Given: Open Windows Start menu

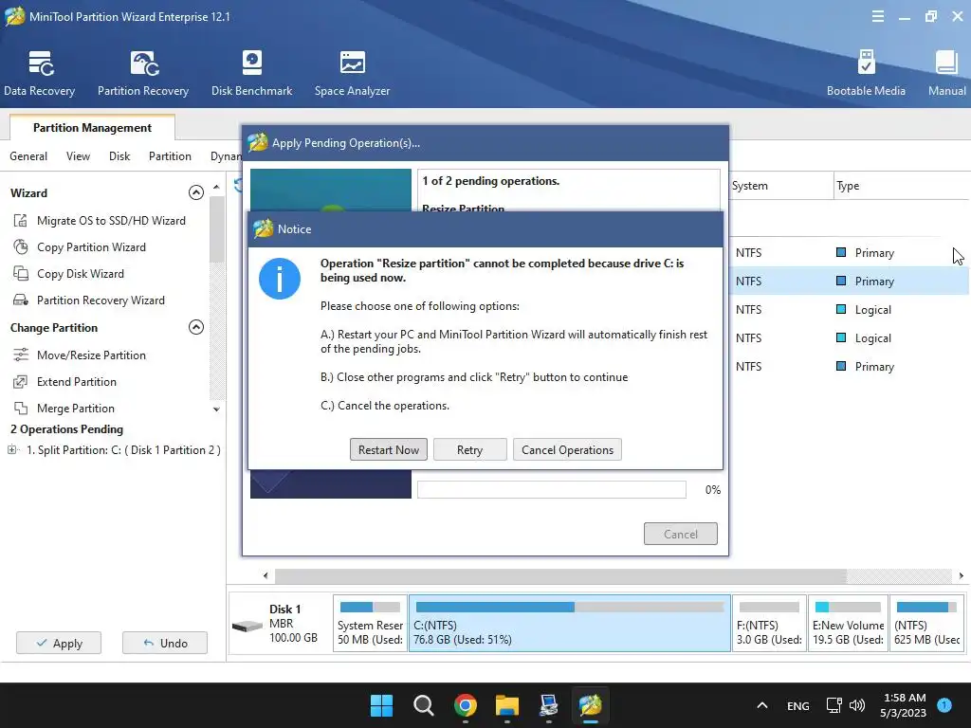Looking at the screenshot, I should coord(381,705).
